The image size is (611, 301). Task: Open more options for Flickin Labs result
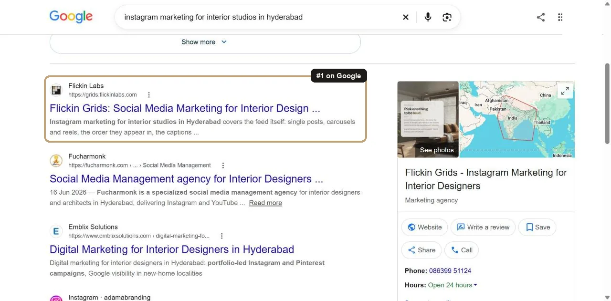coord(149,95)
